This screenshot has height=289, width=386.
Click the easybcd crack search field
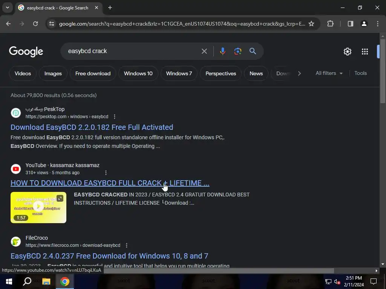[133, 51]
